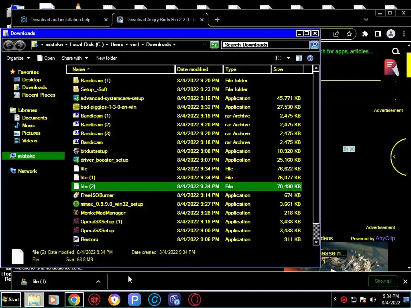
Task: Select the mmex_0.9.9.0_win32_setup icon
Action: pyautogui.click(x=76, y=204)
